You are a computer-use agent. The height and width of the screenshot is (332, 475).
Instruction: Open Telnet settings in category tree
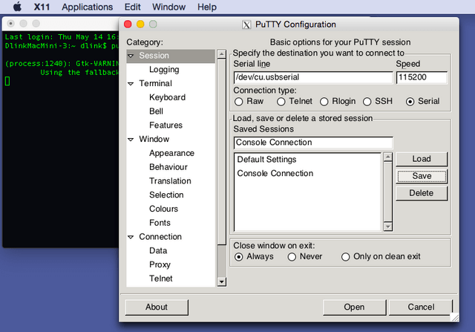160,279
